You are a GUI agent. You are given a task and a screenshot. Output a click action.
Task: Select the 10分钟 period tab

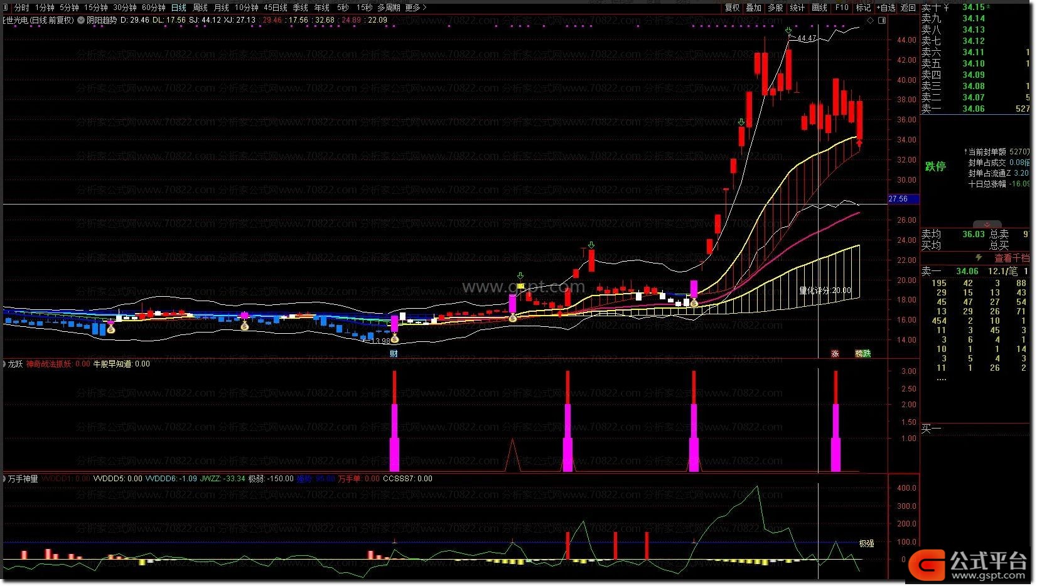[x=246, y=8]
